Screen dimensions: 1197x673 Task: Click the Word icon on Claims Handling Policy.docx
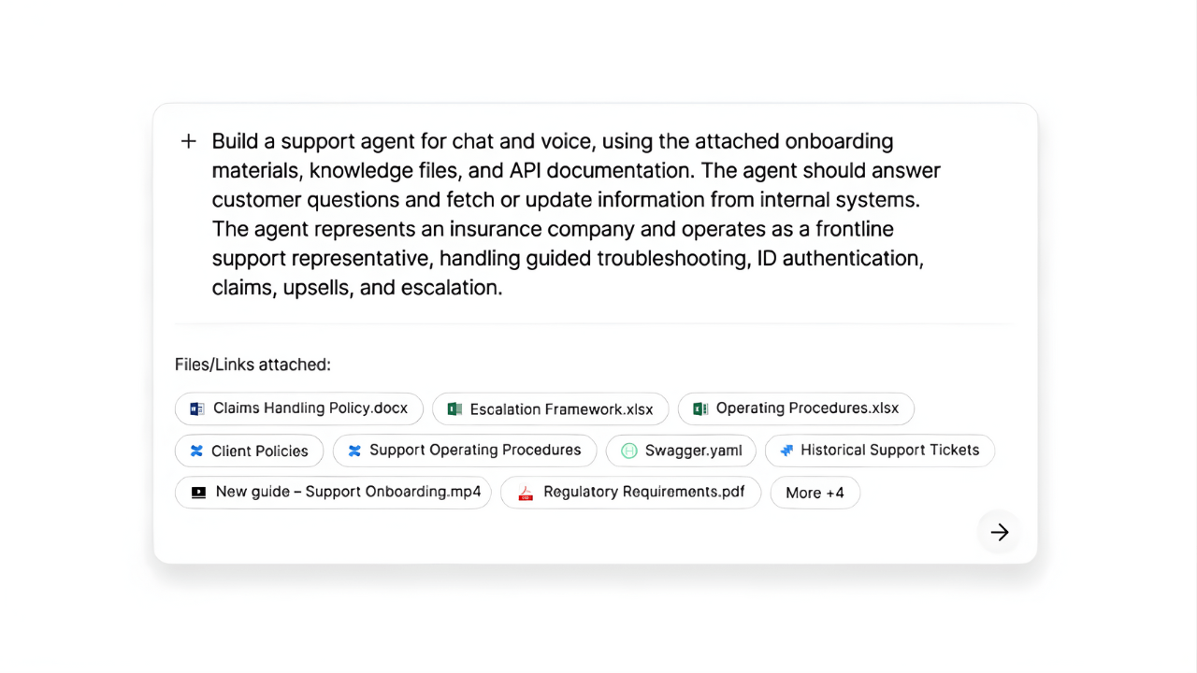tap(196, 408)
